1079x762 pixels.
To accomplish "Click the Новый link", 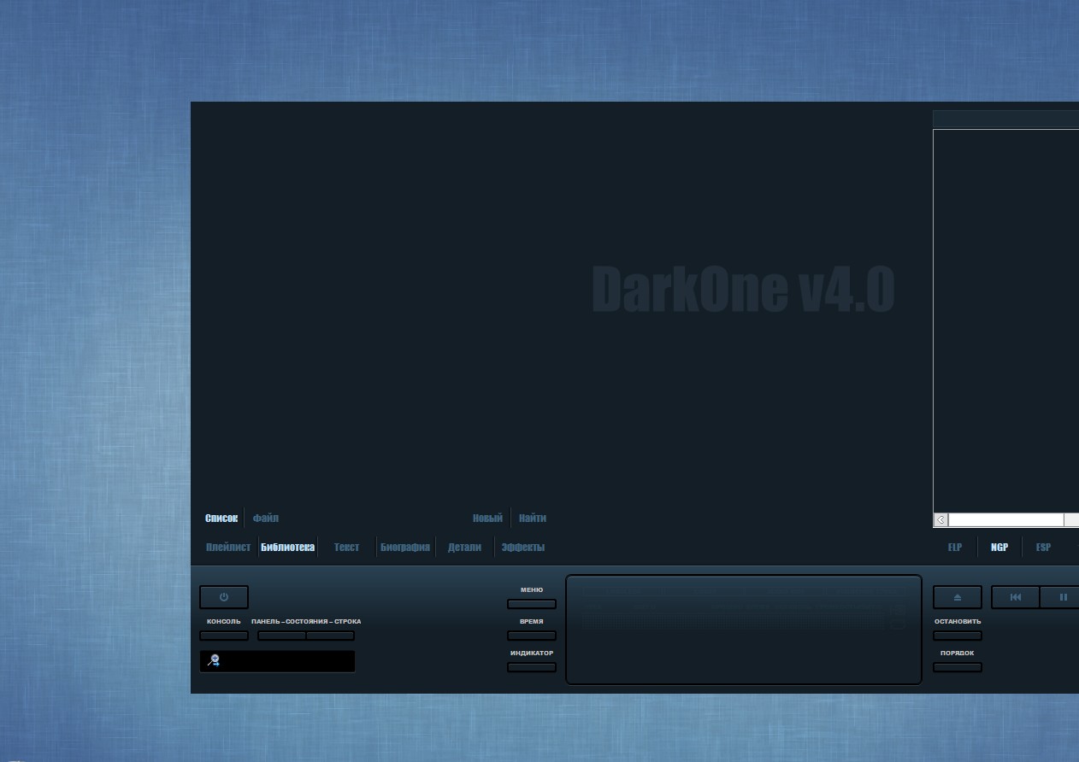I will click(487, 518).
